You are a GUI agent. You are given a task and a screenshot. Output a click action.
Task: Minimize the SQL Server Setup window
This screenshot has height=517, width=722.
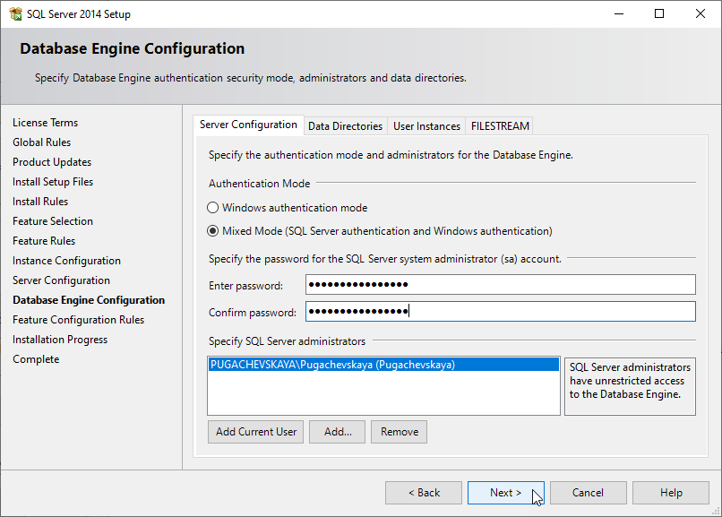coord(618,14)
